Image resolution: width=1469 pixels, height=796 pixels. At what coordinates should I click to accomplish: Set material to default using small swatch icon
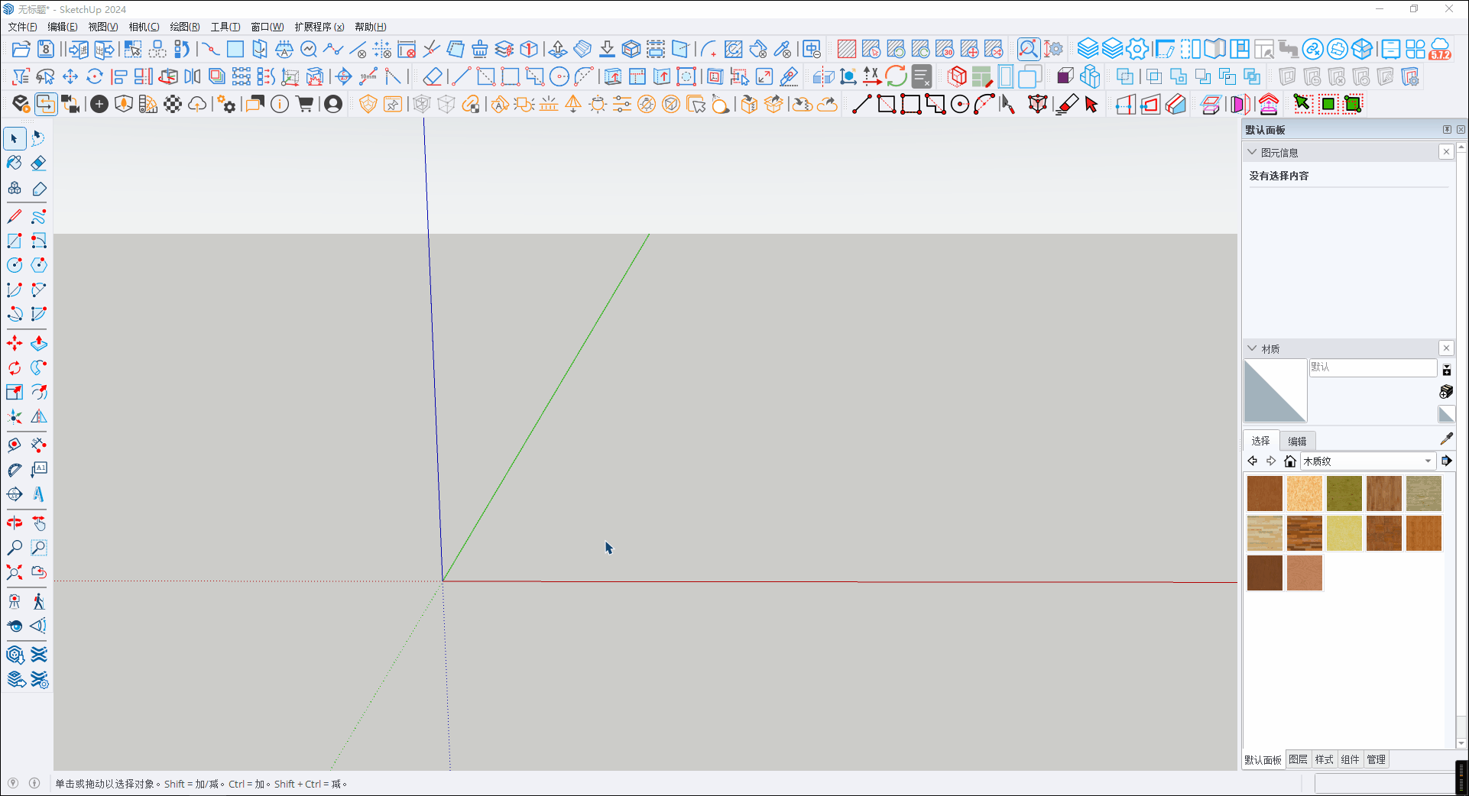(x=1446, y=414)
